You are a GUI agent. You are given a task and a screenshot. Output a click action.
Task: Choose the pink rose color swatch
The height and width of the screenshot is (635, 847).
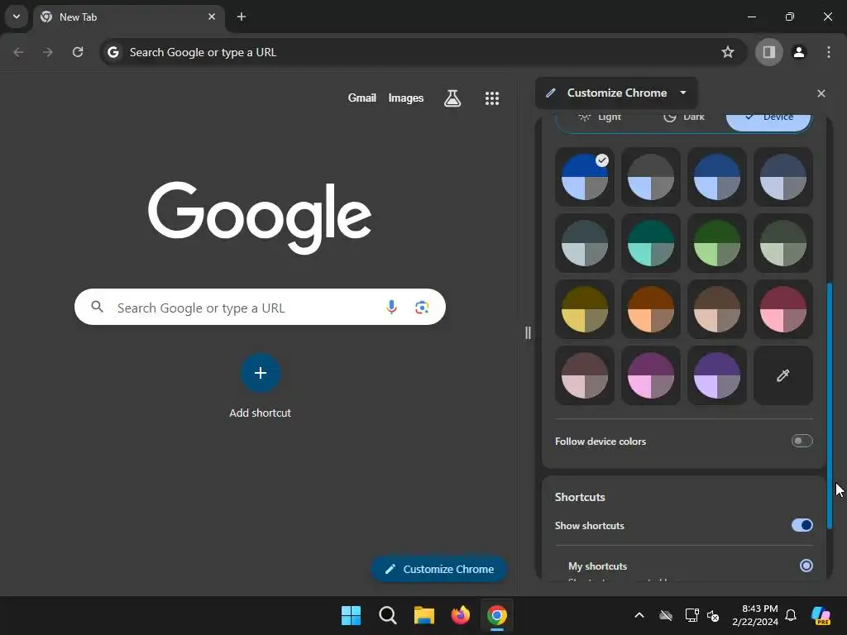(x=782, y=309)
